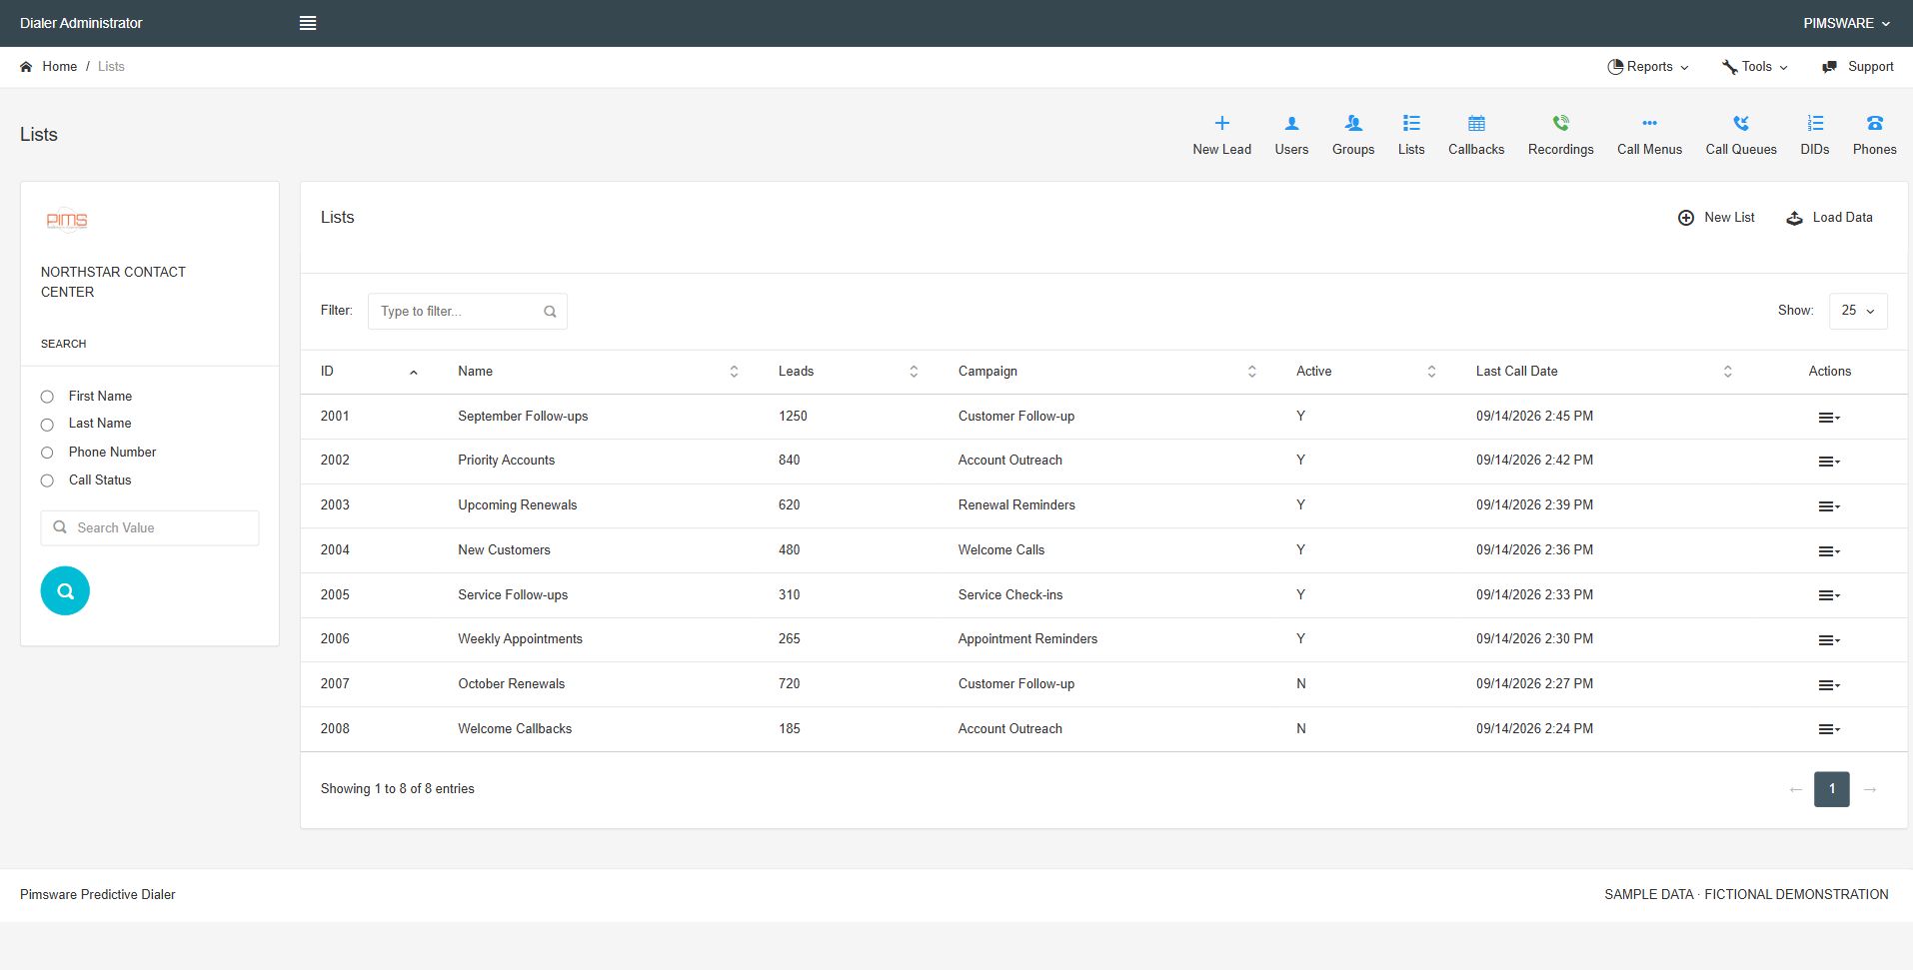1913x970 pixels.
Task: Click the previous page arrow
Action: pos(1795,790)
